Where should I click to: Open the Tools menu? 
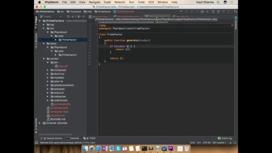pyautogui.click(x=141, y=2)
